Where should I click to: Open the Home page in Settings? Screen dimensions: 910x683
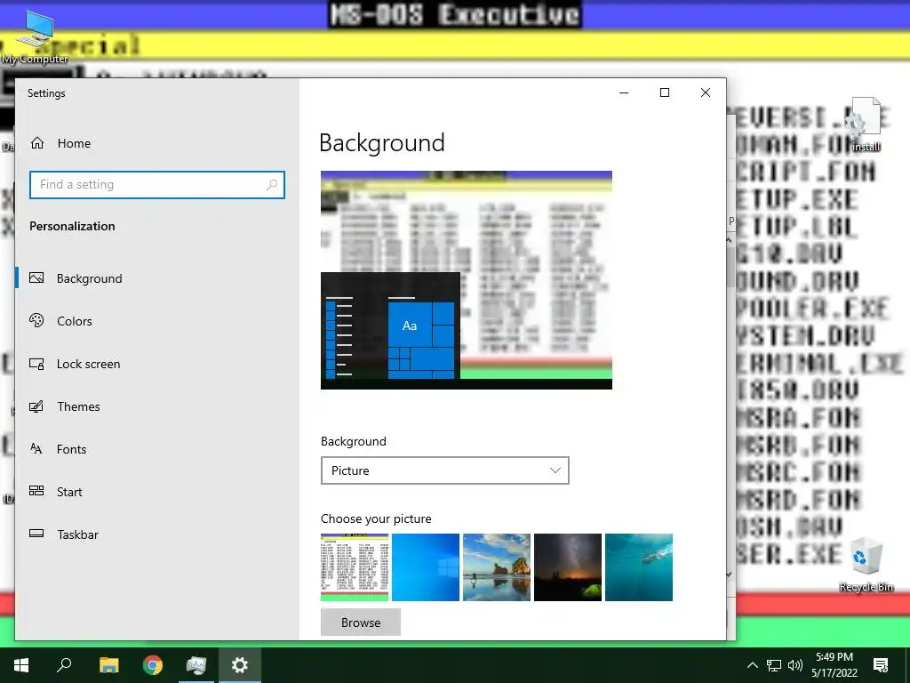(x=74, y=143)
